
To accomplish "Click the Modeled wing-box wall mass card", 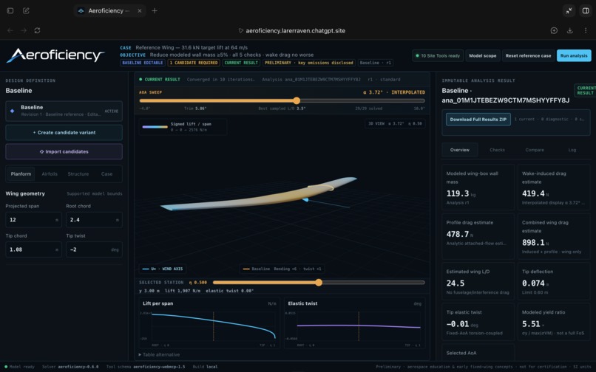I will [x=478, y=187].
